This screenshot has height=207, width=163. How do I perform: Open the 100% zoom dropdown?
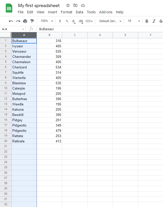click(47, 21)
